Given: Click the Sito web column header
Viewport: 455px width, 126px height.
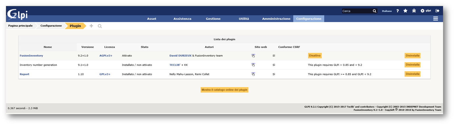Looking at the screenshot, I should (x=261, y=47).
